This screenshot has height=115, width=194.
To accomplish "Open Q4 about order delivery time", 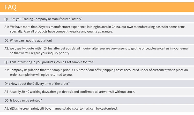I will point(37,84).
